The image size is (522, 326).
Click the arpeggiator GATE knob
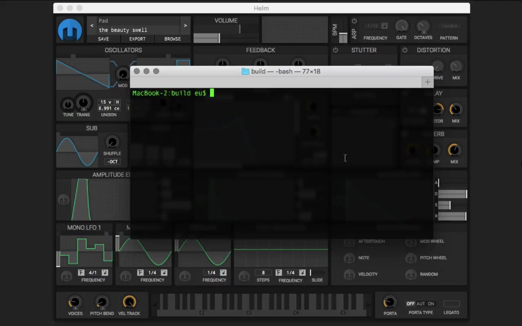[401, 26]
